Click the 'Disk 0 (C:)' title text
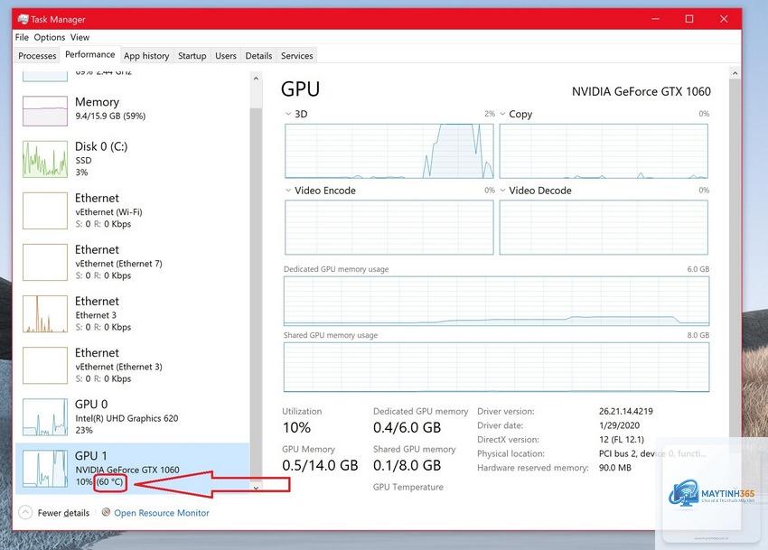This screenshot has width=768, height=550. pyautogui.click(x=101, y=146)
